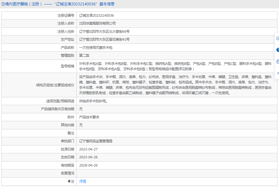This screenshot has height=187, width=279.
Task: Click the 附件 row label
Action: click(71, 117)
